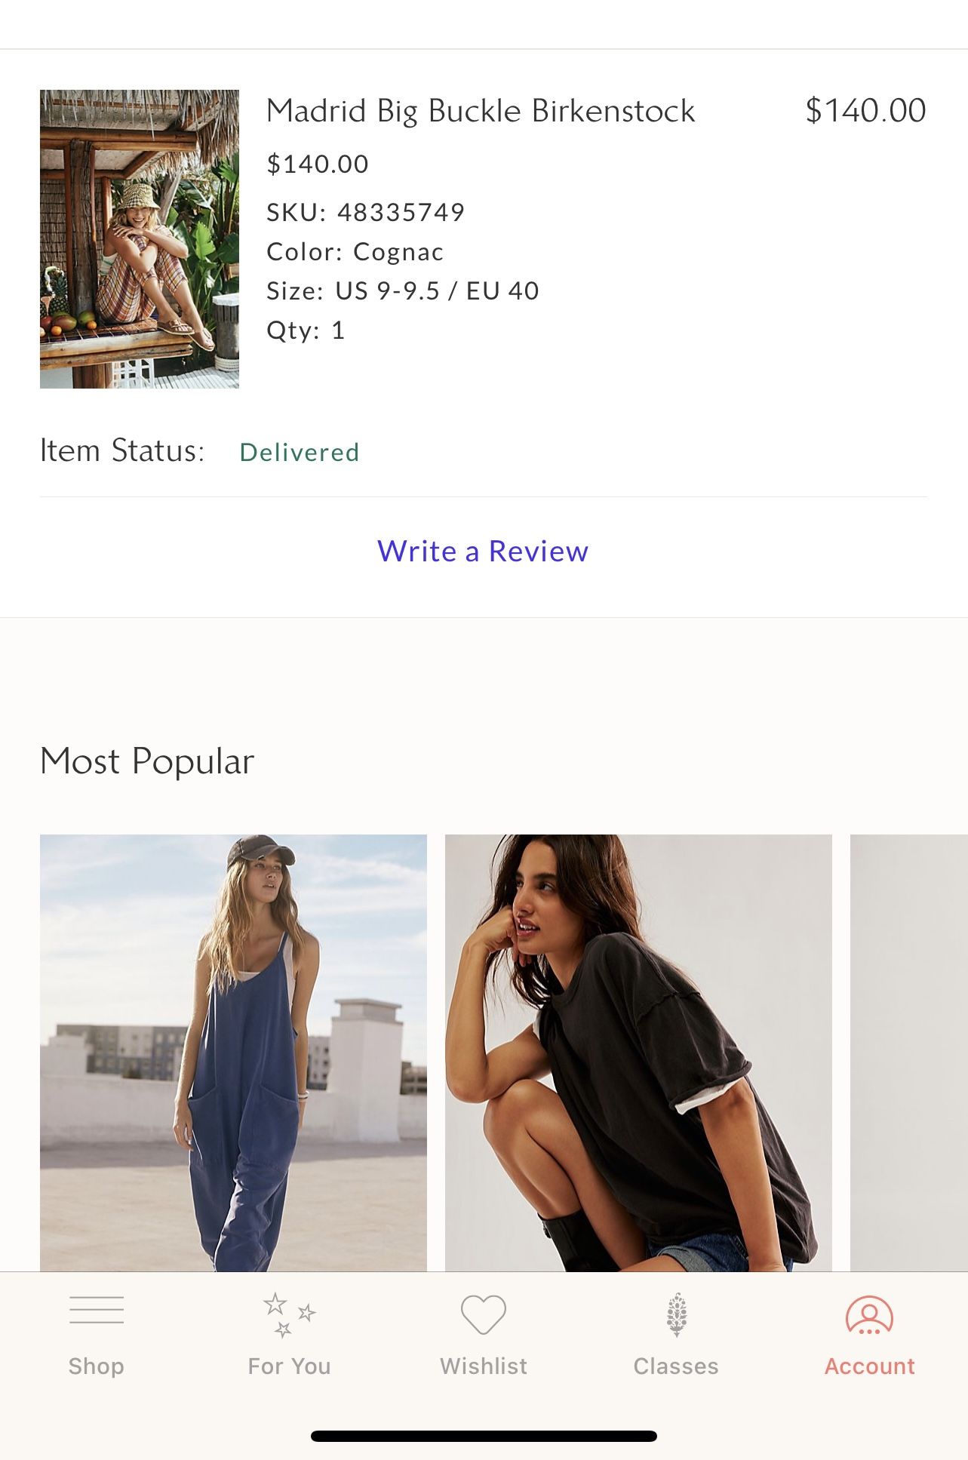Screen dimensions: 968x1460
Task: Tap the Account profile icon
Action: coord(869,1314)
